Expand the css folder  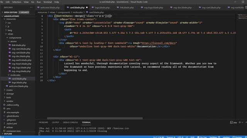coord(6,23)
